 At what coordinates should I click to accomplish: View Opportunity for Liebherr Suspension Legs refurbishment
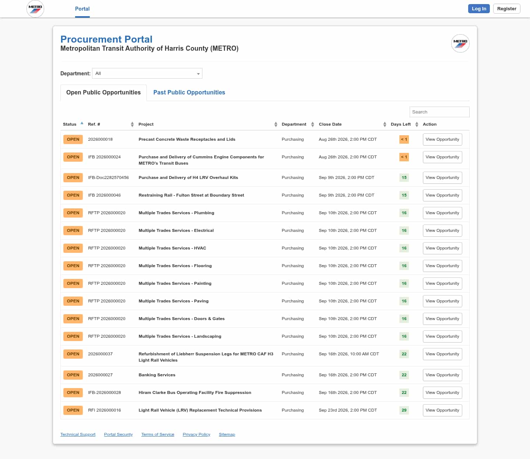pos(442,354)
